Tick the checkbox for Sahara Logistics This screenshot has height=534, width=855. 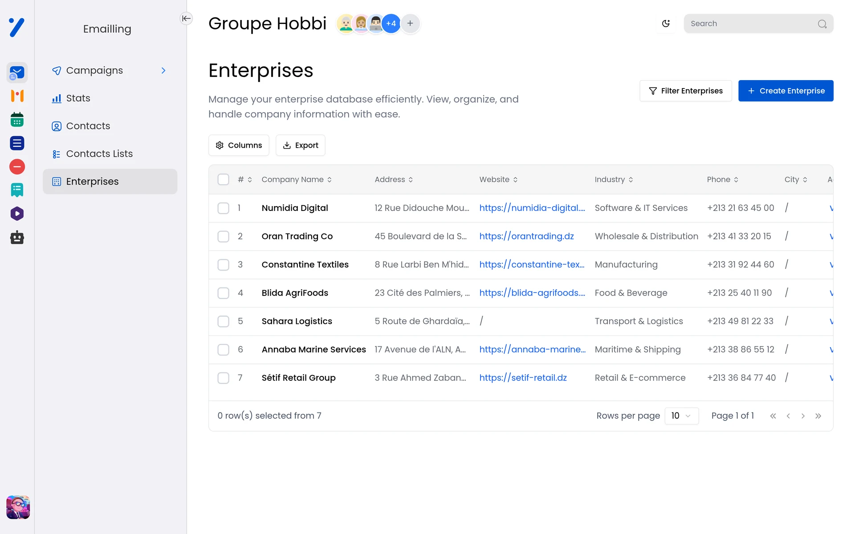(x=223, y=321)
